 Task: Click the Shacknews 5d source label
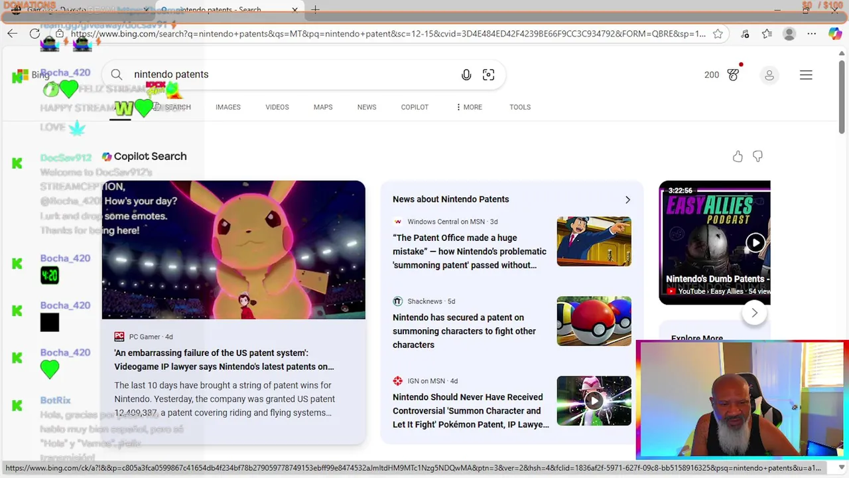click(424, 301)
